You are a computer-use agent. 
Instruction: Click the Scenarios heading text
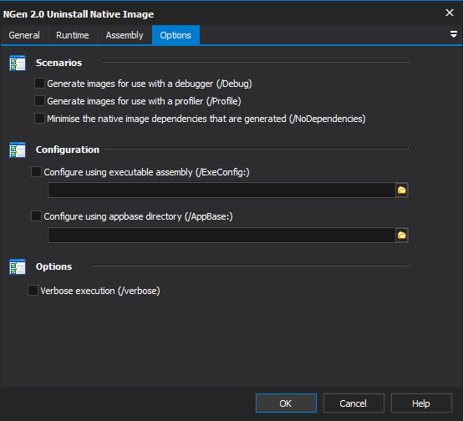pos(59,63)
